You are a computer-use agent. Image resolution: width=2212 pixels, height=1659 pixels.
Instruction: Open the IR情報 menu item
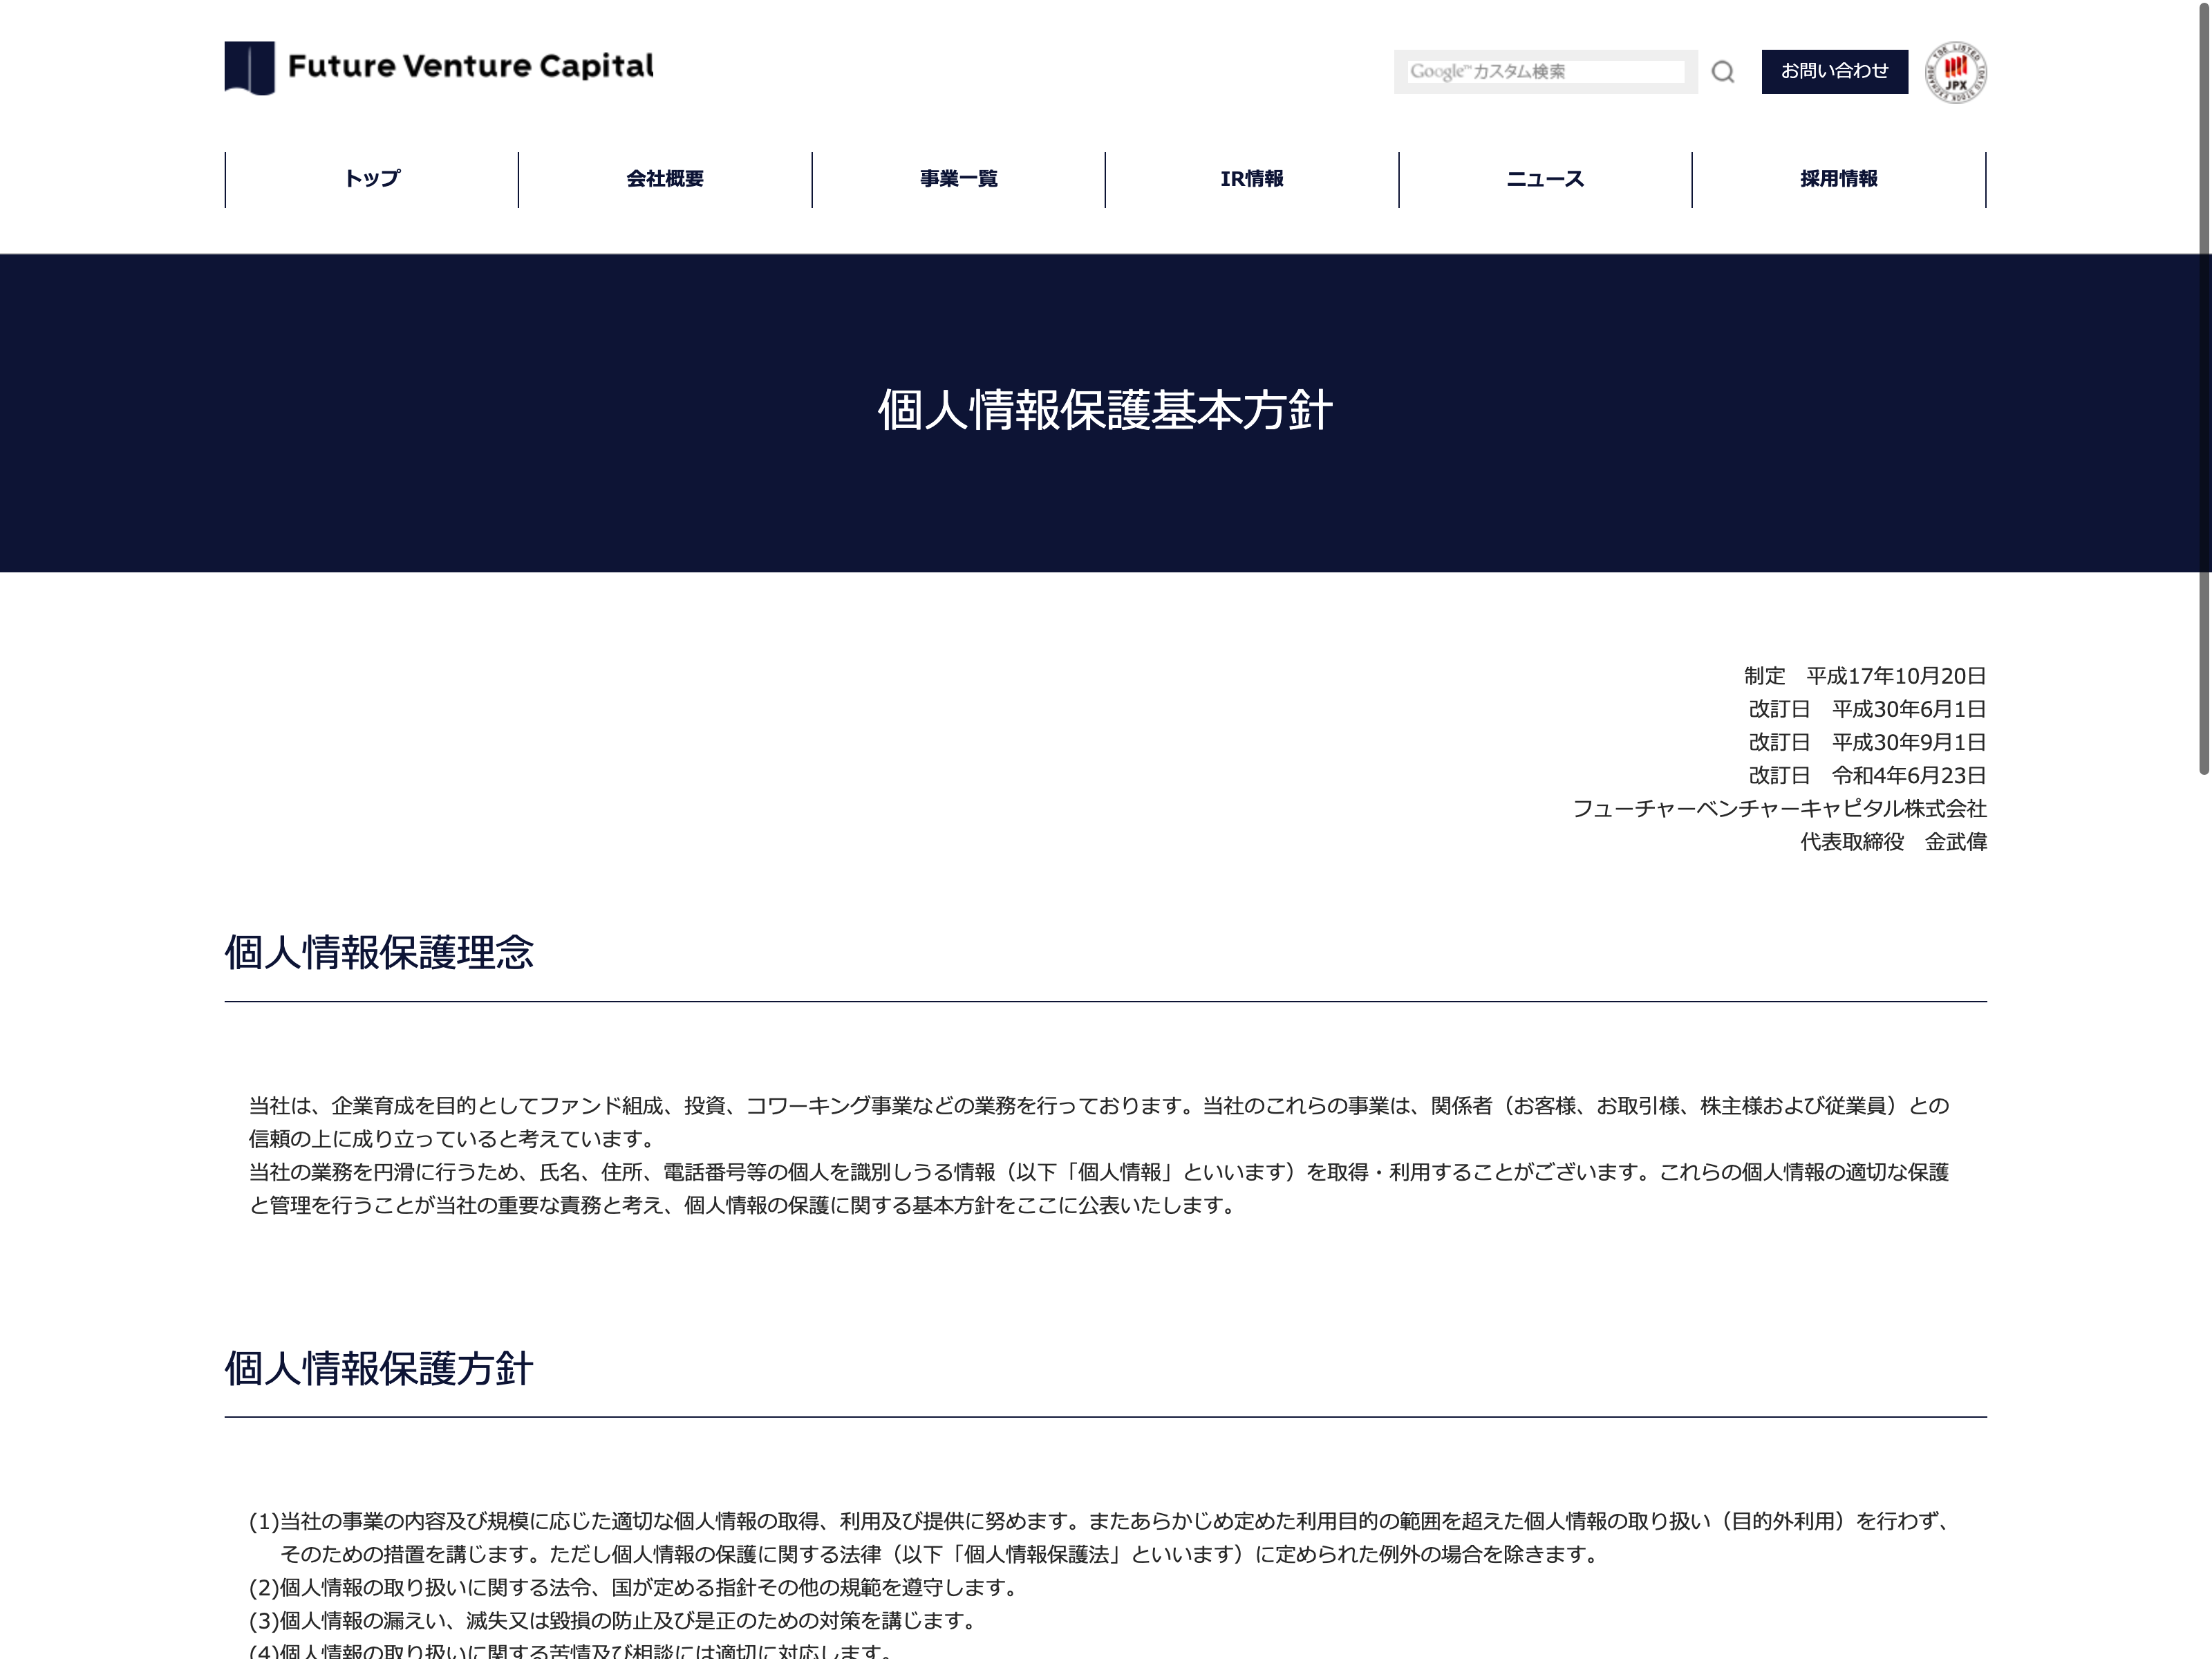pyautogui.click(x=1251, y=179)
